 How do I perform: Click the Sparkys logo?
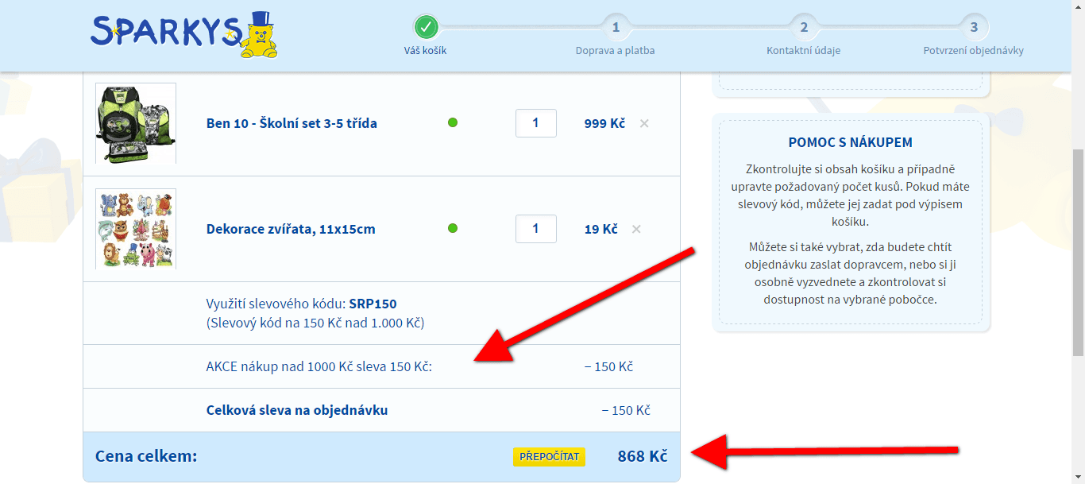pos(183,35)
